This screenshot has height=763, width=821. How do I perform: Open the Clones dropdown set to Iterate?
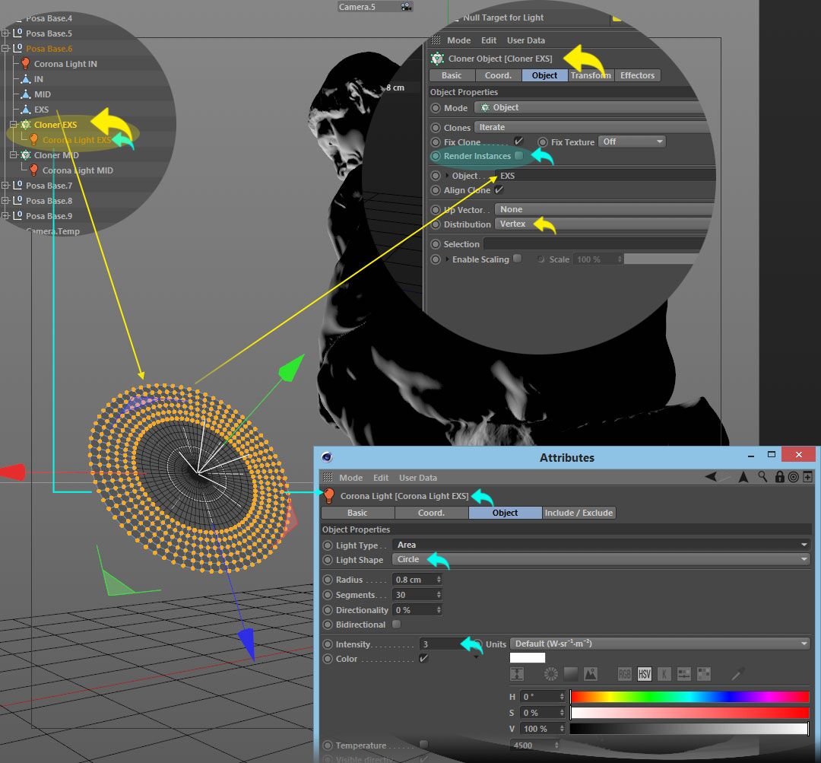tap(592, 127)
